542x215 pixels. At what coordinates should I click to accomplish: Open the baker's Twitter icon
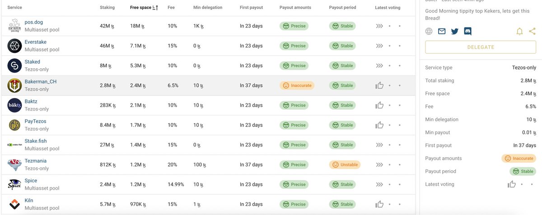455,31
